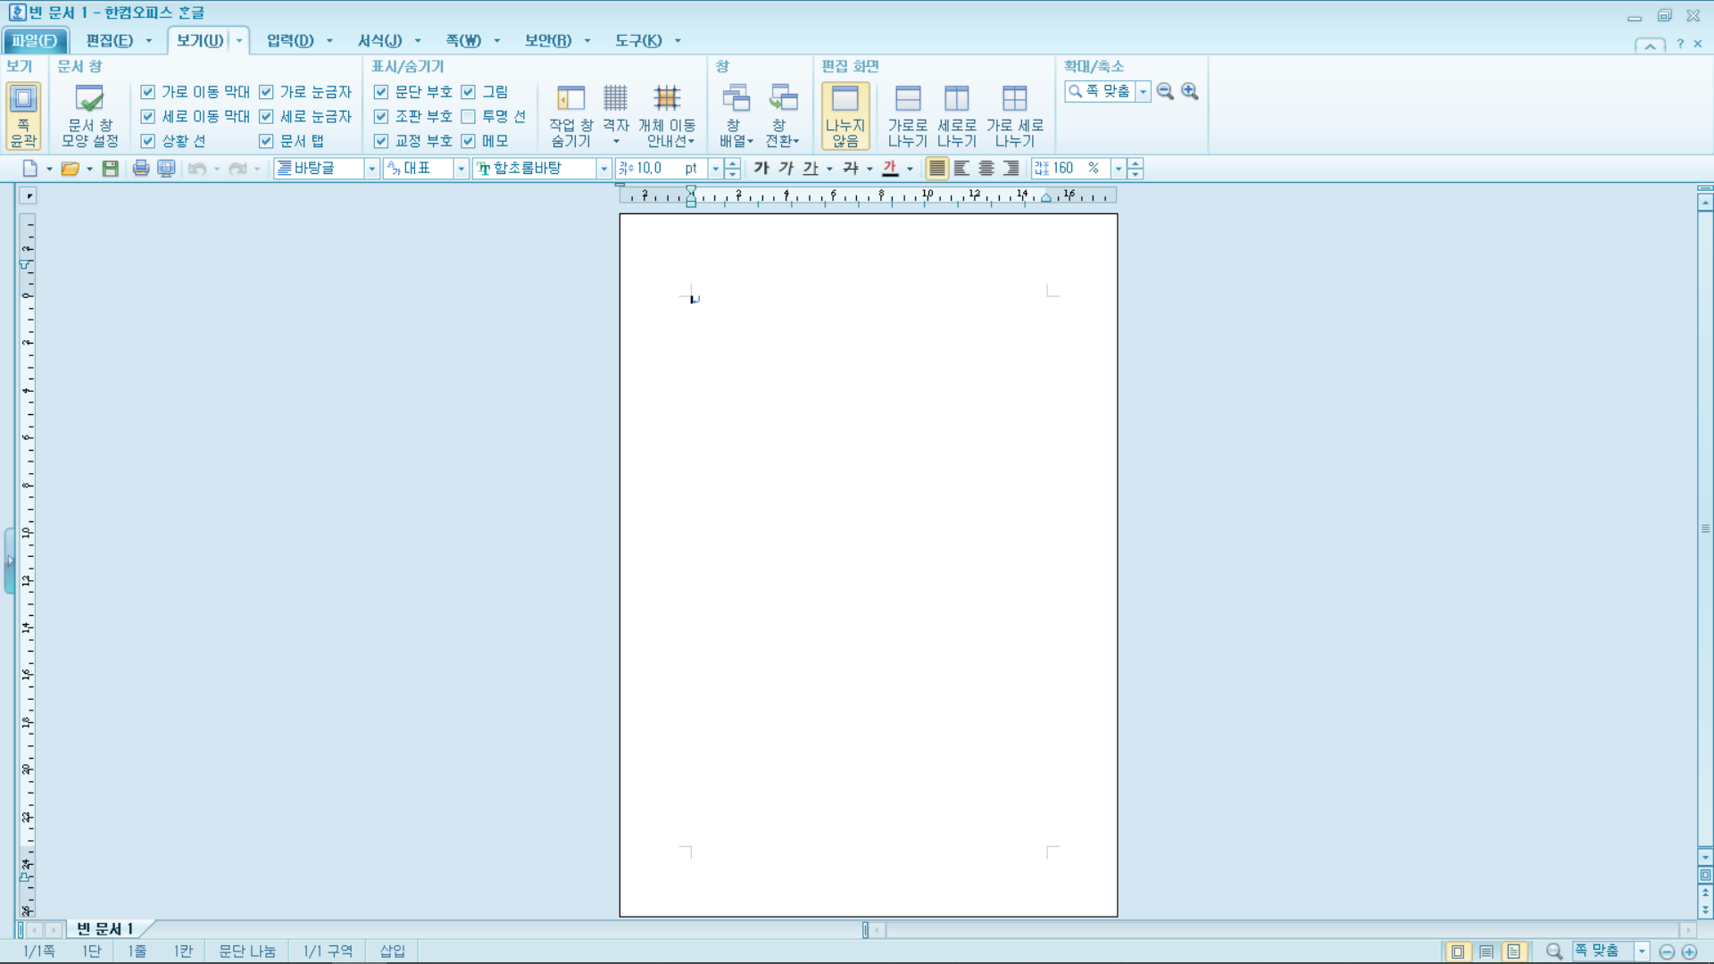The image size is (1714, 964).
Task: Click the open folder icon
Action: tap(70, 168)
